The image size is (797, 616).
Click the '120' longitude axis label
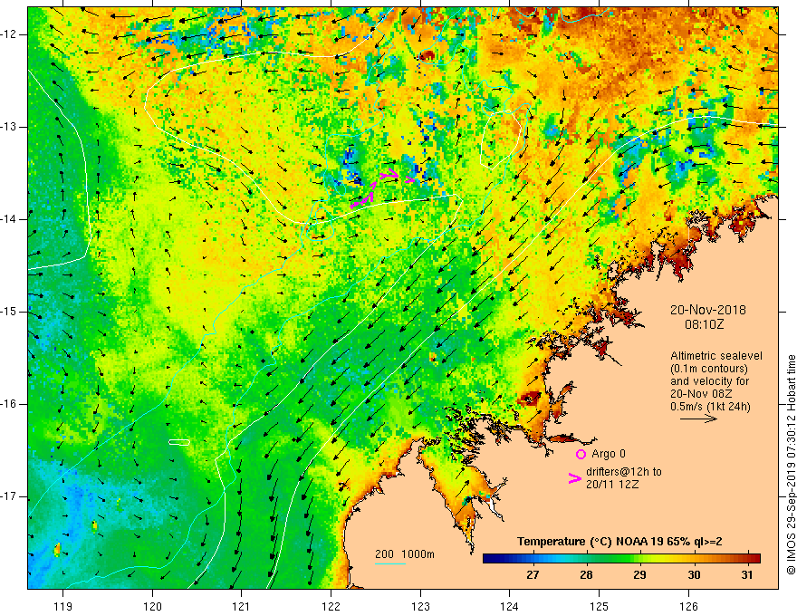[x=152, y=606]
